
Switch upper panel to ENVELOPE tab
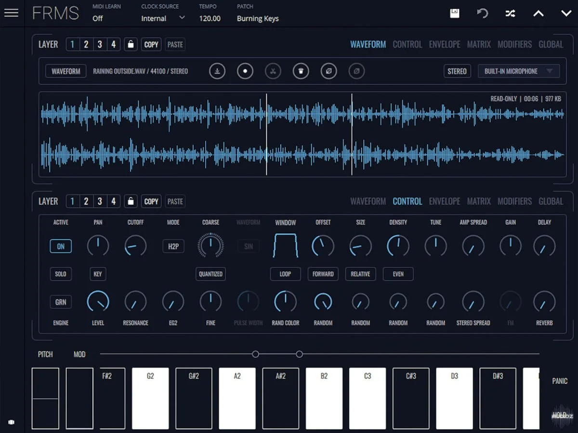click(x=445, y=44)
